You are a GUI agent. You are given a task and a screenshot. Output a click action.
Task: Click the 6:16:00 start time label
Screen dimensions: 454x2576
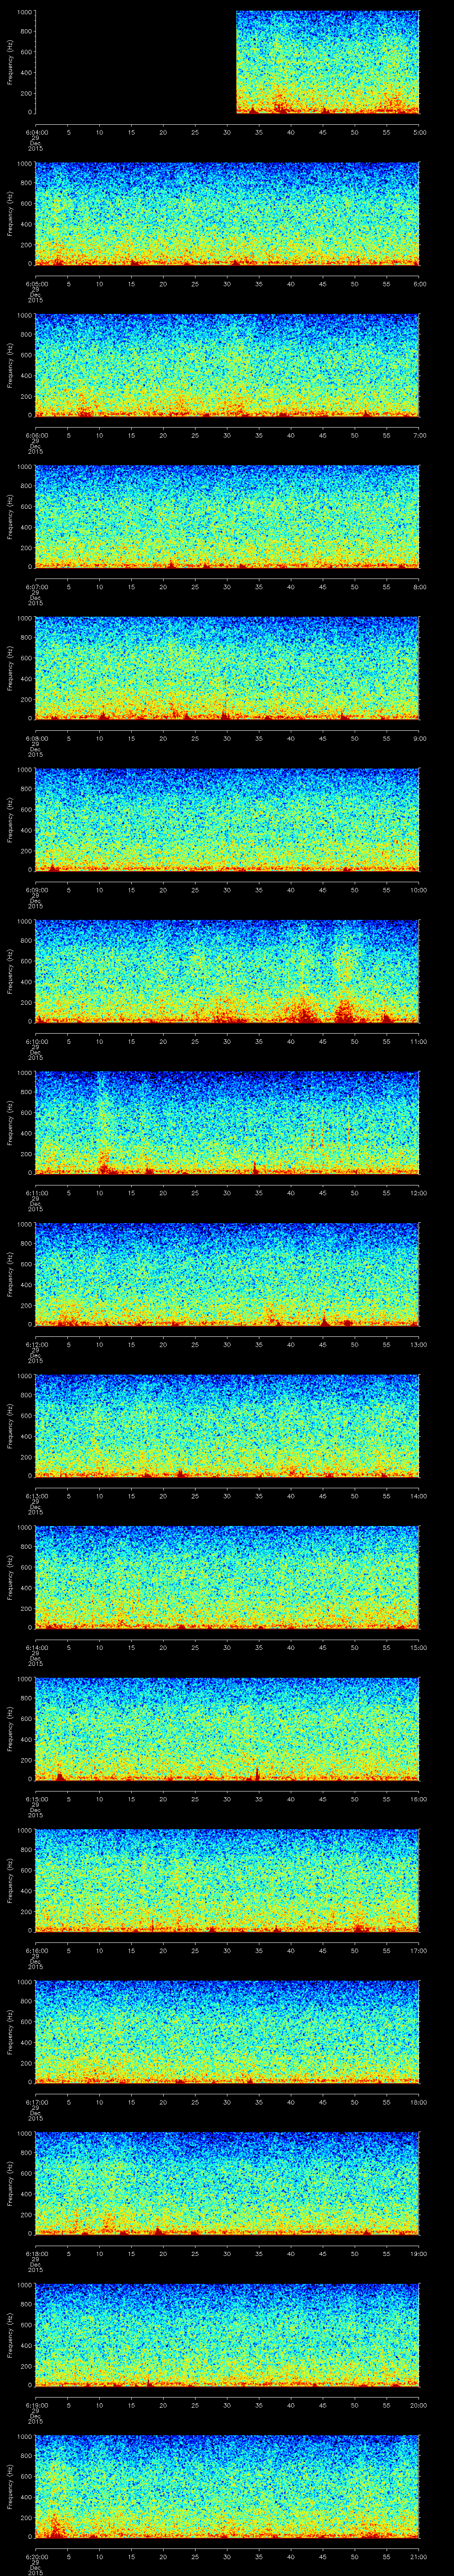(x=36, y=1950)
